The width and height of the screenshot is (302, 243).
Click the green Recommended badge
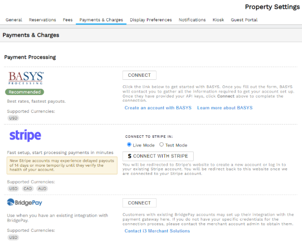[x=24, y=92]
